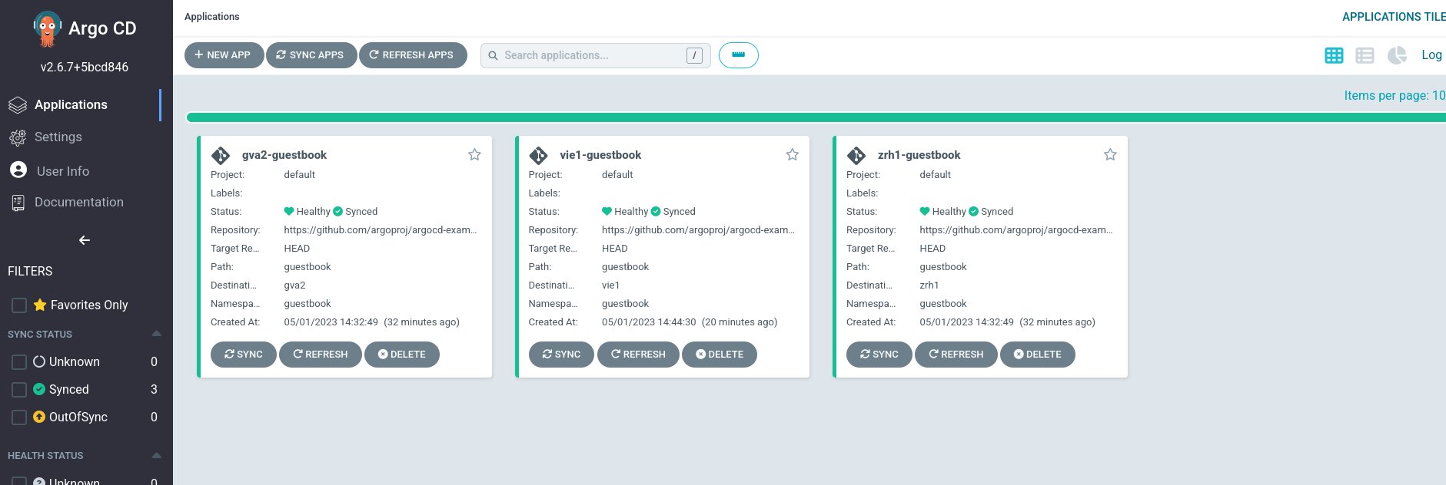Favorite the vie1-guestbook app with star
Image resolution: width=1446 pixels, height=485 pixels.
(792, 154)
